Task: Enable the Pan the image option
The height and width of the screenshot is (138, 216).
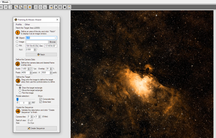Action: (x=20, y=93)
